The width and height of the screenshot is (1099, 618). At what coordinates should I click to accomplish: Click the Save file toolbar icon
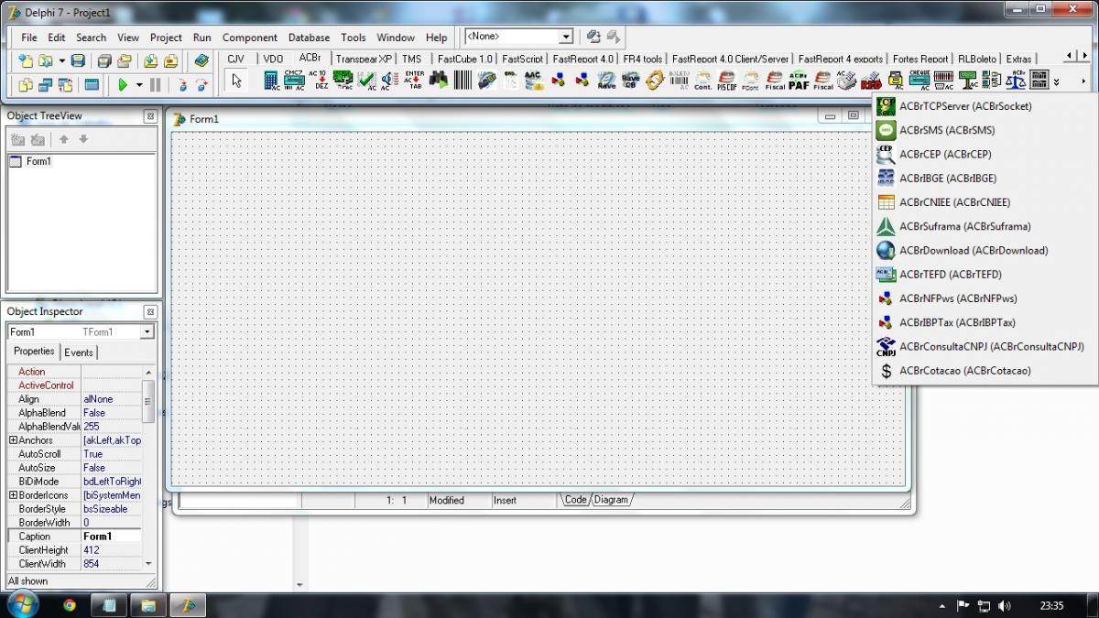coord(78,60)
